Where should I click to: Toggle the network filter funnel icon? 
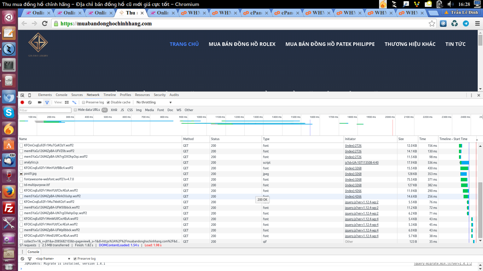pos(47,102)
